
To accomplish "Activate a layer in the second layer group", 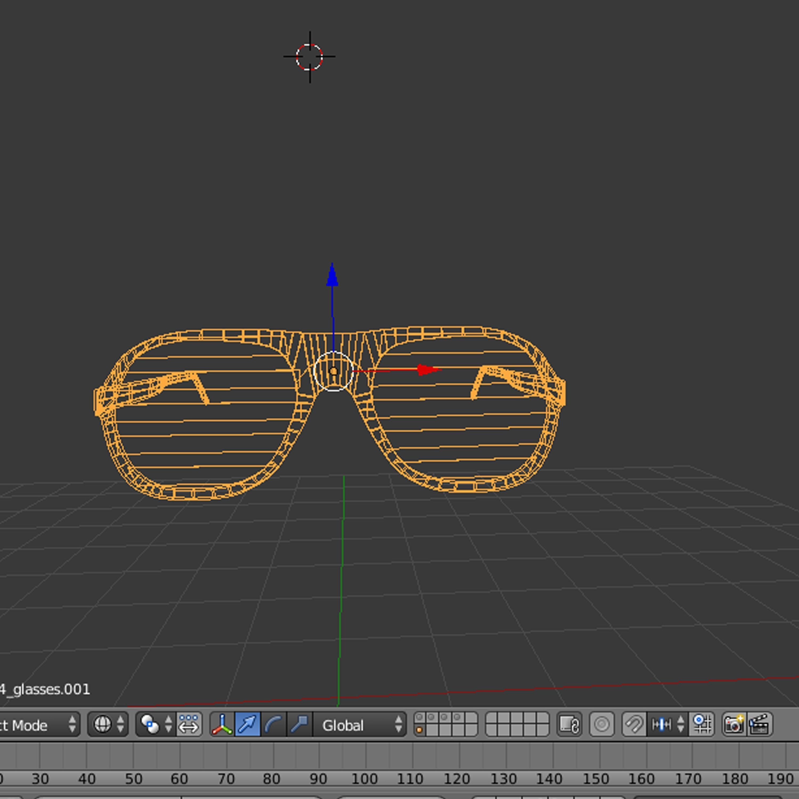I will (492, 717).
